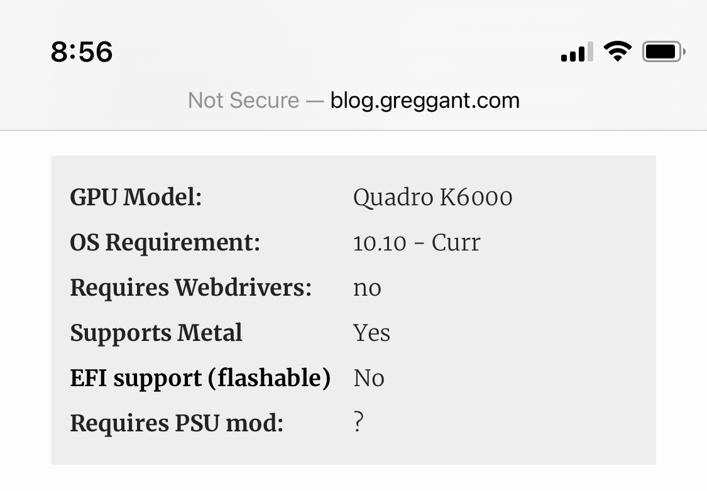The image size is (707, 491).
Task: Tap the OS Requirement label
Action: coord(165,243)
